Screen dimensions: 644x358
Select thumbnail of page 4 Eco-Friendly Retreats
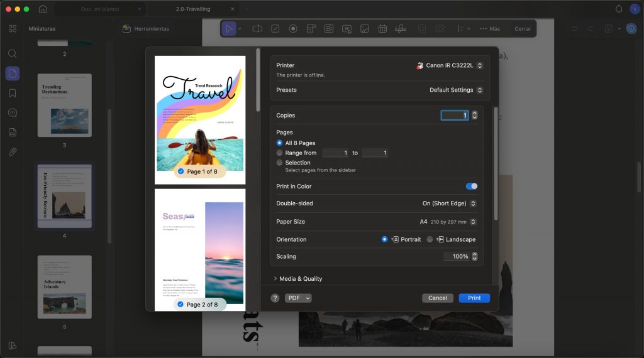tap(65, 196)
